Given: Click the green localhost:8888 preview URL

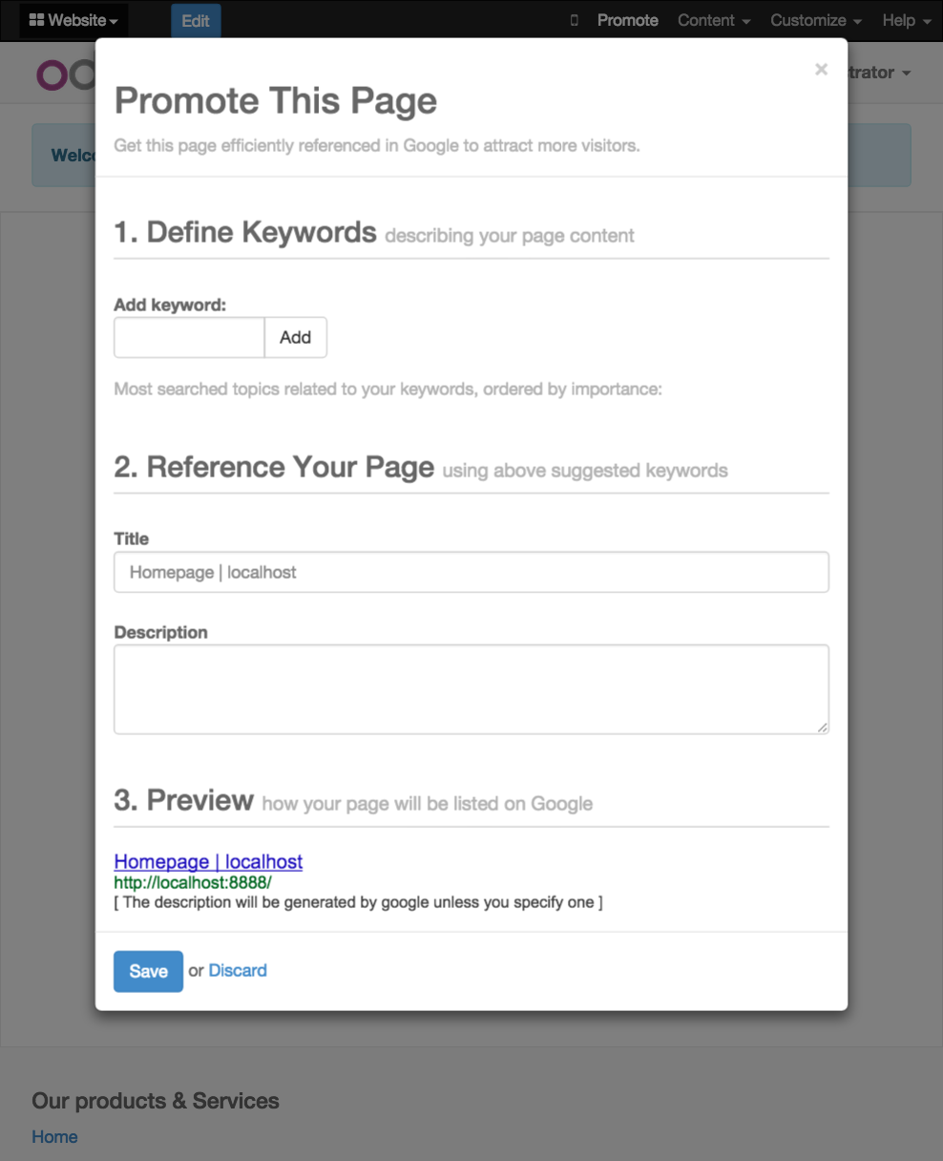Looking at the screenshot, I should pos(193,883).
